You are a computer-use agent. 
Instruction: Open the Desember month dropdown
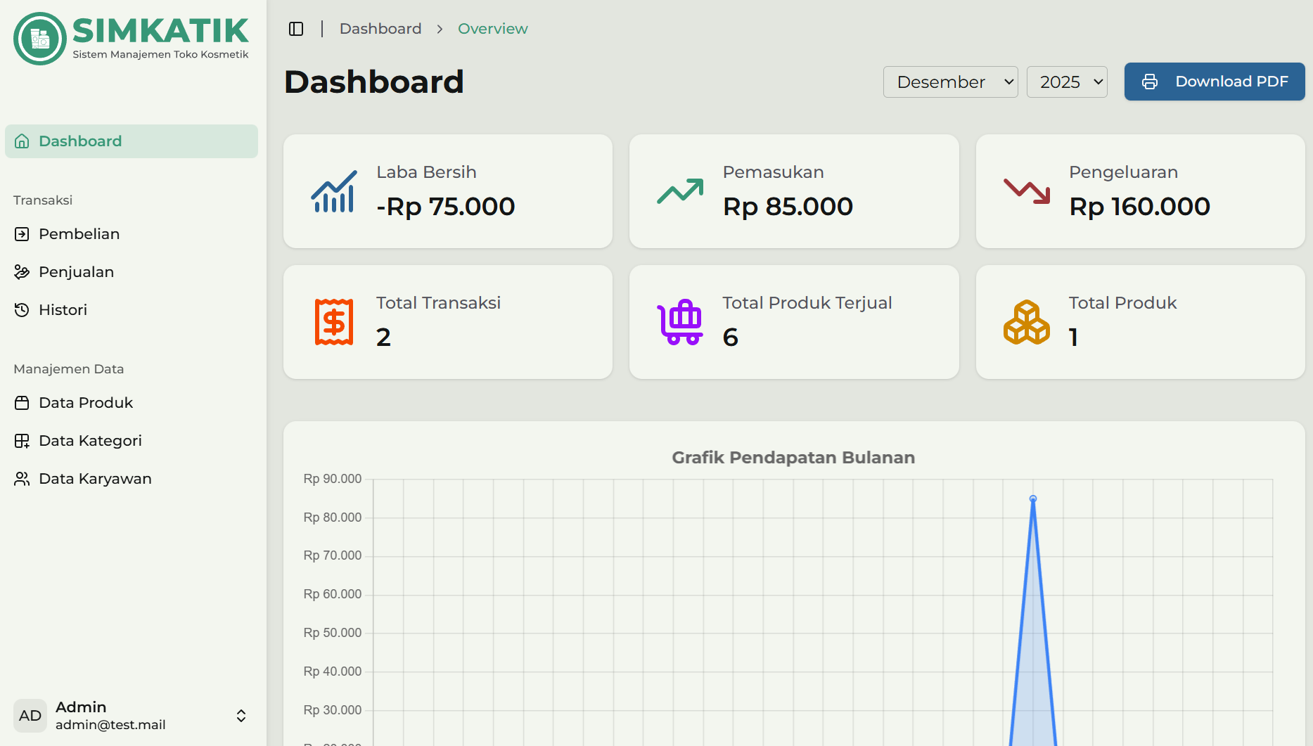point(951,82)
